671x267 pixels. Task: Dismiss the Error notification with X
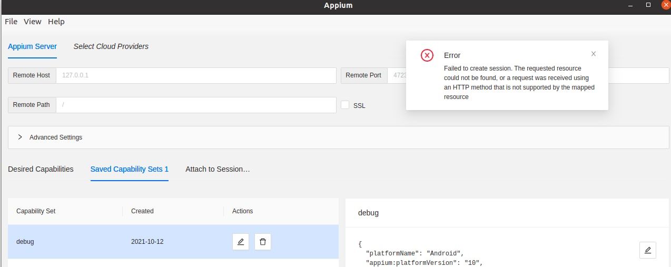[594, 54]
